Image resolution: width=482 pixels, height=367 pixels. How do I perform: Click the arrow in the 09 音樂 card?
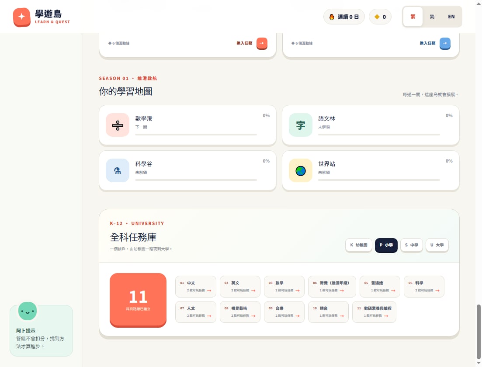click(x=298, y=316)
